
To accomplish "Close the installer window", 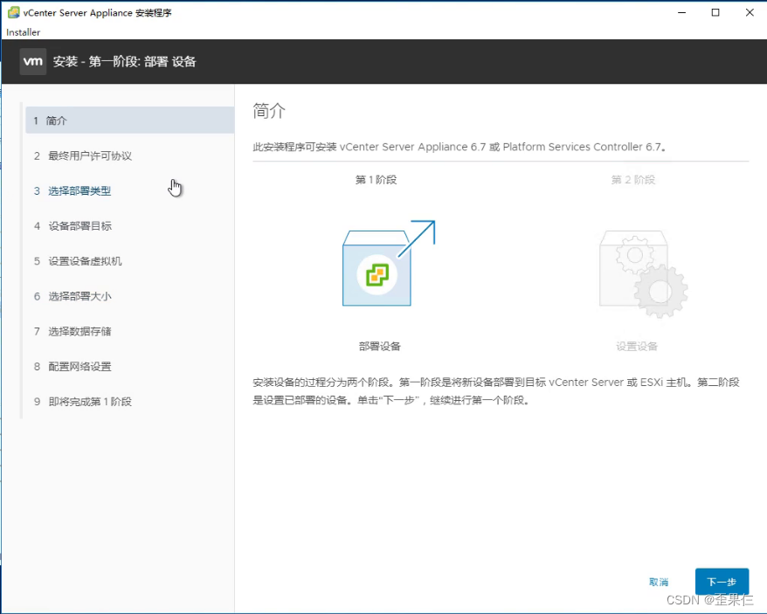I will pyautogui.click(x=750, y=13).
